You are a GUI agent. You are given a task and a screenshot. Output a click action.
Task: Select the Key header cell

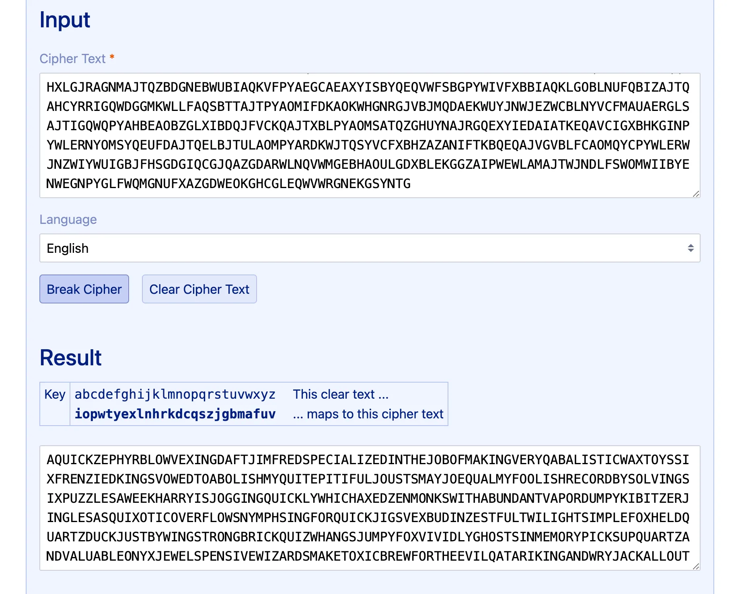point(55,394)
